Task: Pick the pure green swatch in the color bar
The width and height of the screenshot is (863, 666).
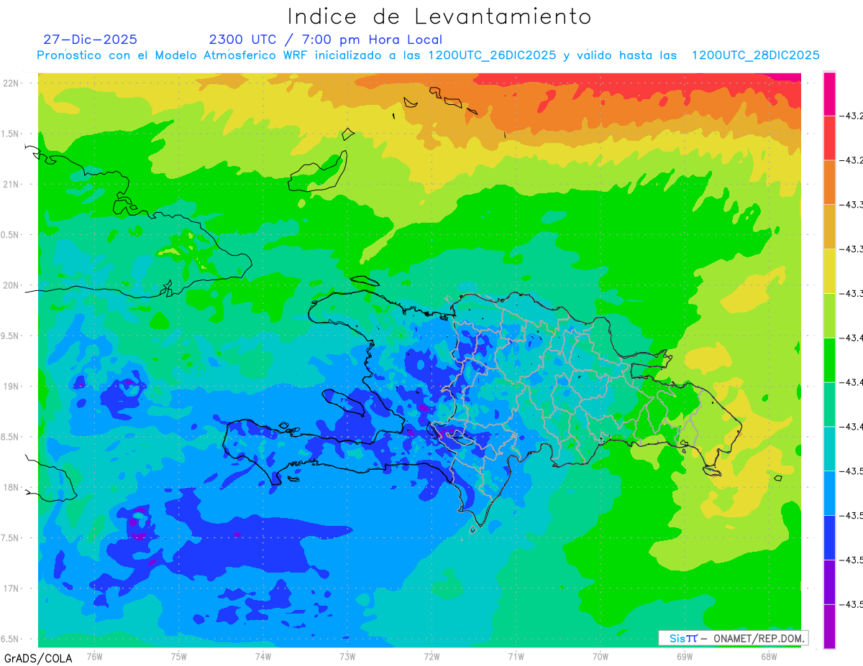Action: point(829,360)
